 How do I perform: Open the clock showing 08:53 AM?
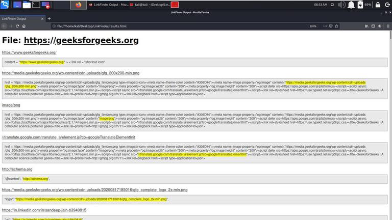point(321,5)
